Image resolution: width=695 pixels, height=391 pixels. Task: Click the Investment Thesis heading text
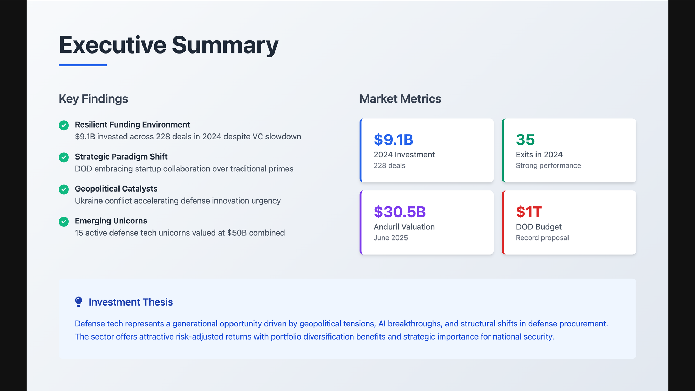click(x=131, y=302)
